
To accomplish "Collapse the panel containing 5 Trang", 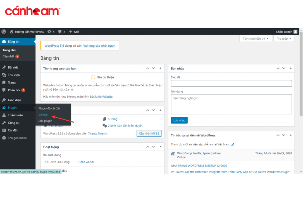I will coord(160,110).
